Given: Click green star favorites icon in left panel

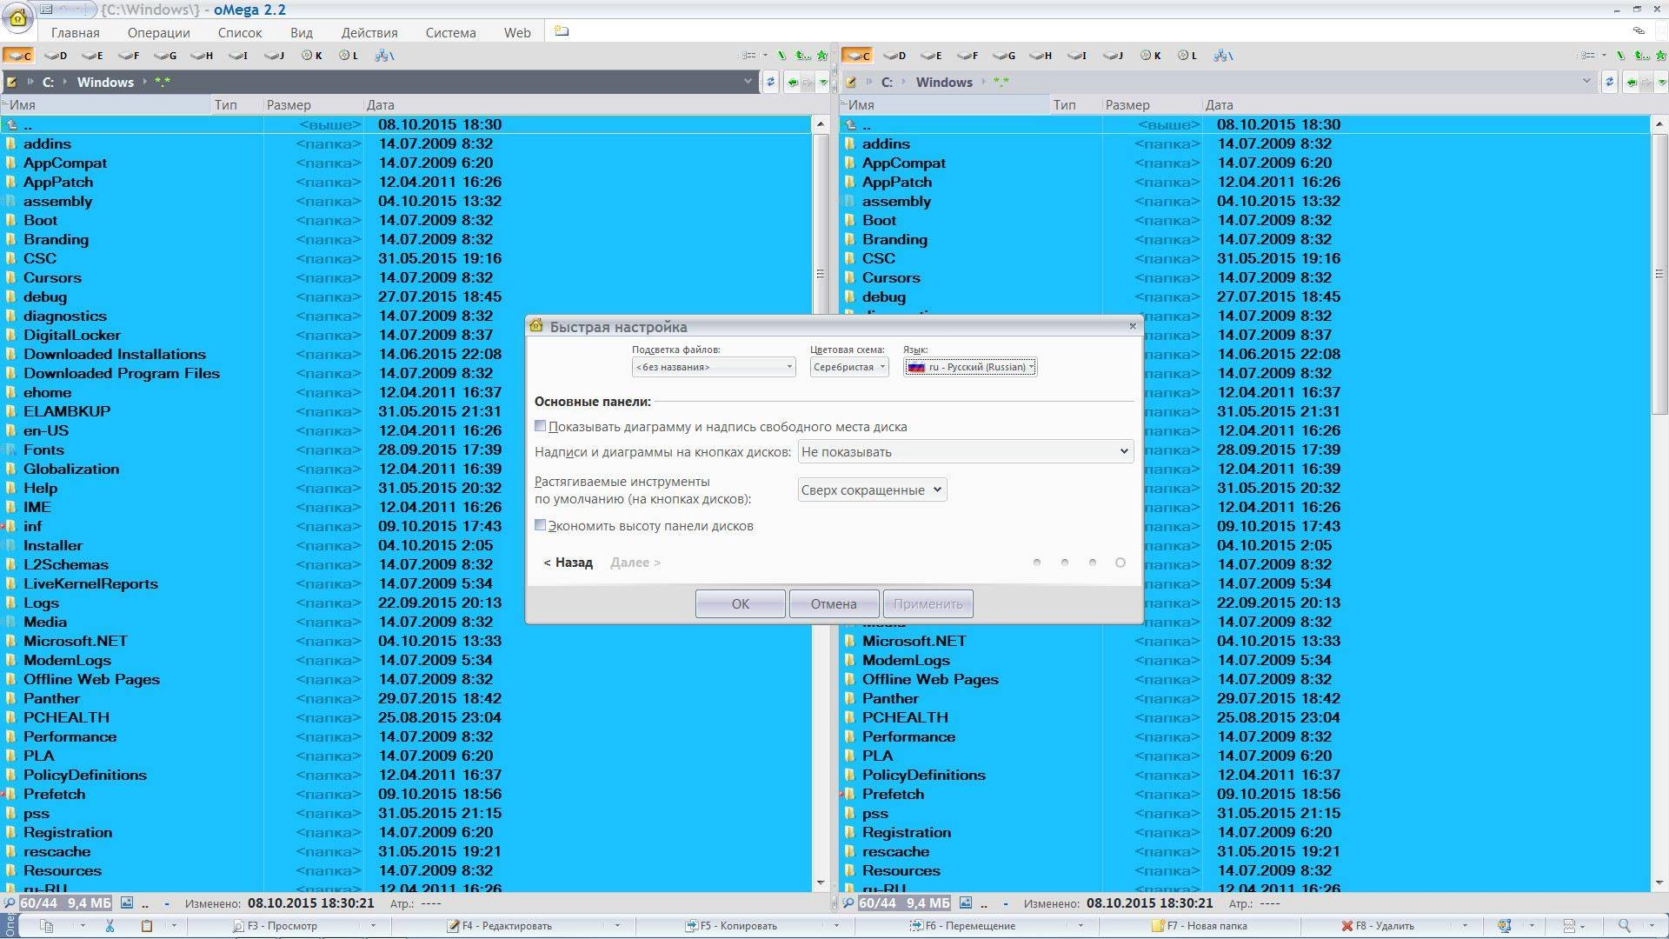Looking at the screenshot, I should click(822, 56).
